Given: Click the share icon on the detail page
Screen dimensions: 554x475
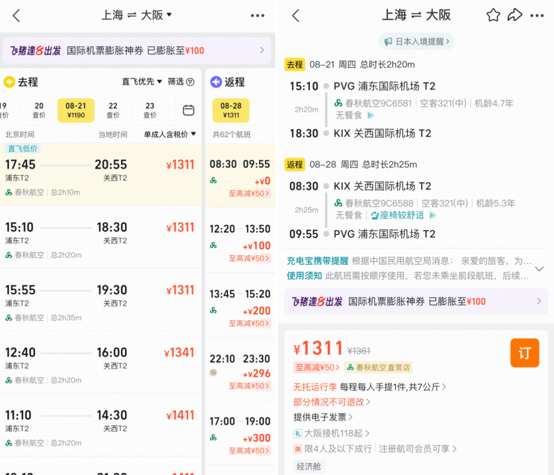Looking at the screenshot, I should tap(515, 15).
